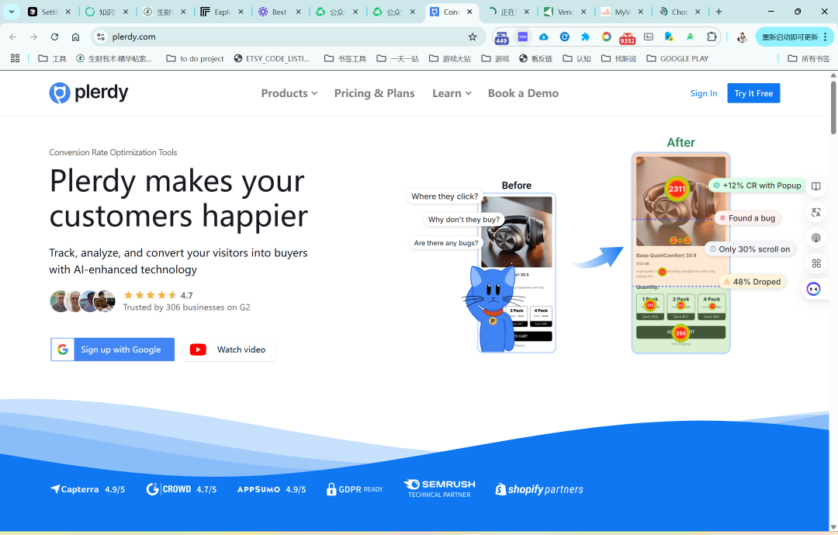Open the 工具 bookmarks folder

pyautogui.click(x=53, y=58)
